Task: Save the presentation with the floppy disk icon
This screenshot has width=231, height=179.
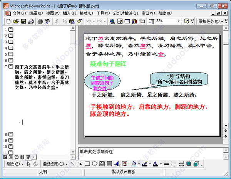Action: (23, 21)
